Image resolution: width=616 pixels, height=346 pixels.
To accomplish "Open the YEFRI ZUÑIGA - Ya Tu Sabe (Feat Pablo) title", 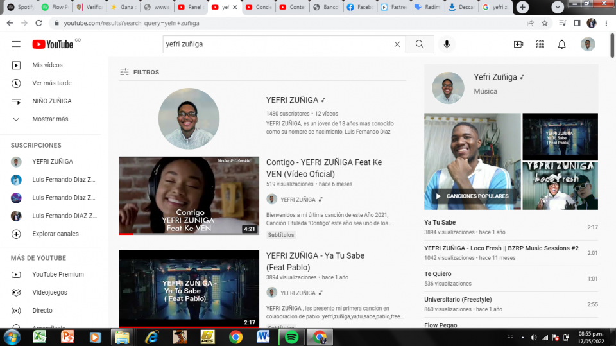I will pos(315,261).
